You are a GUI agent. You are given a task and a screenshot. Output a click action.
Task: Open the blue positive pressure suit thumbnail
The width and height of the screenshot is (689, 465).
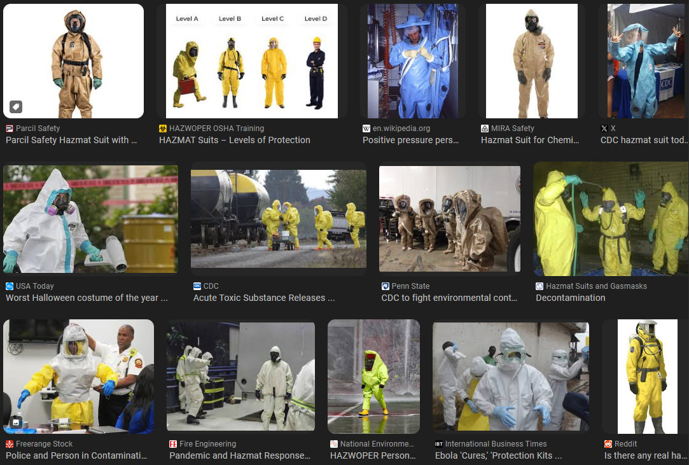pos(413,61)
